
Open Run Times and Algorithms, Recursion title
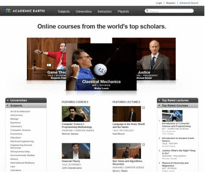(128, 162)
